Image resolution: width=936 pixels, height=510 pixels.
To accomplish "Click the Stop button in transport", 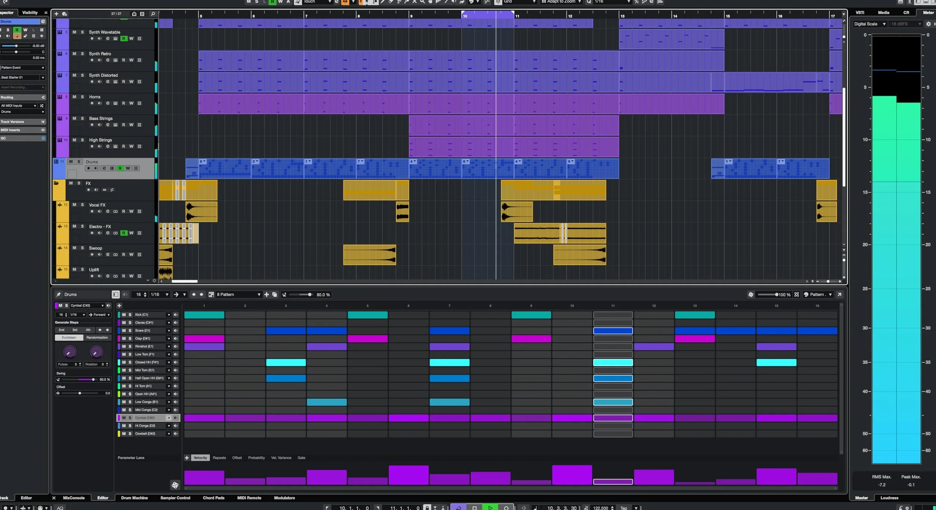I will (x=474, y=508).
